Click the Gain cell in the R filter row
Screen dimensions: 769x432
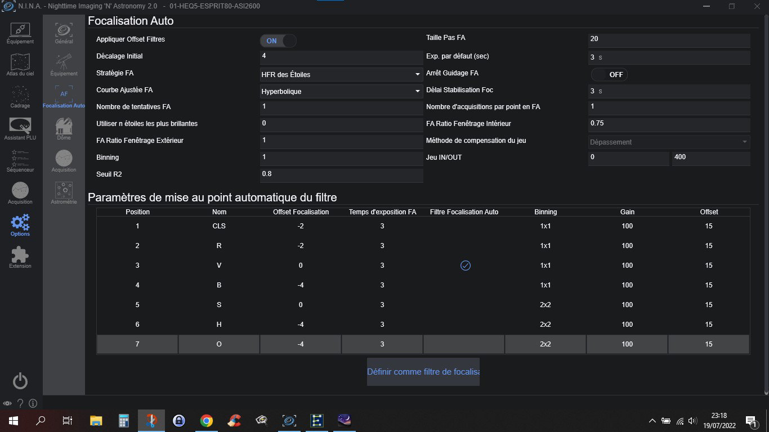tap(627, 246)
